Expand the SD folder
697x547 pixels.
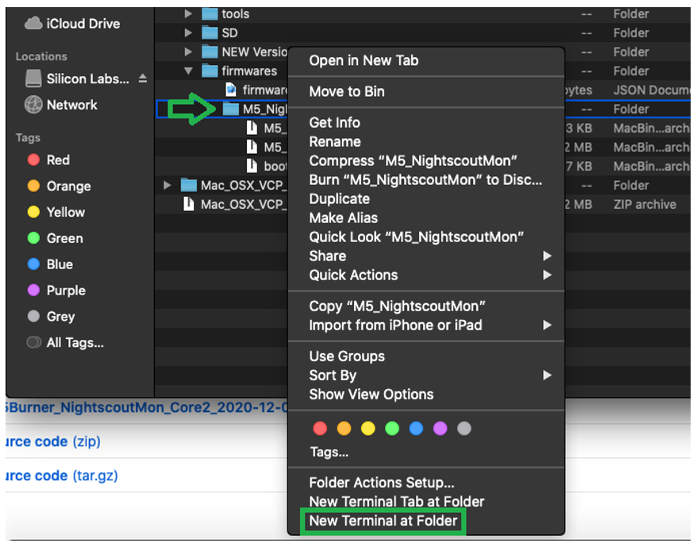pyautogui.click(x=188, y=33)
